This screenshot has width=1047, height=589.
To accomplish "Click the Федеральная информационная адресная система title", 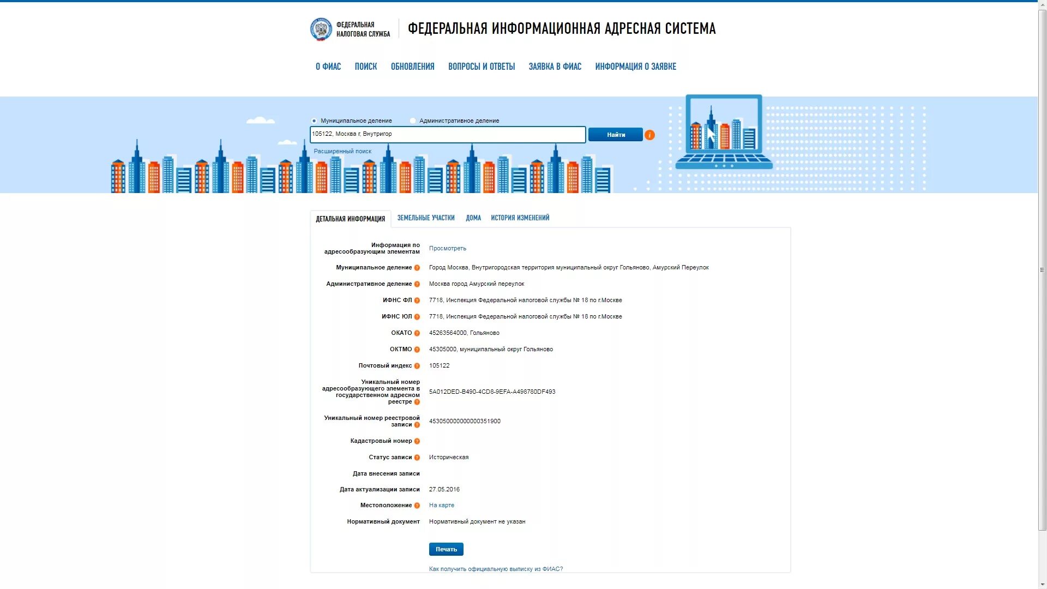I will click(562, 28).
